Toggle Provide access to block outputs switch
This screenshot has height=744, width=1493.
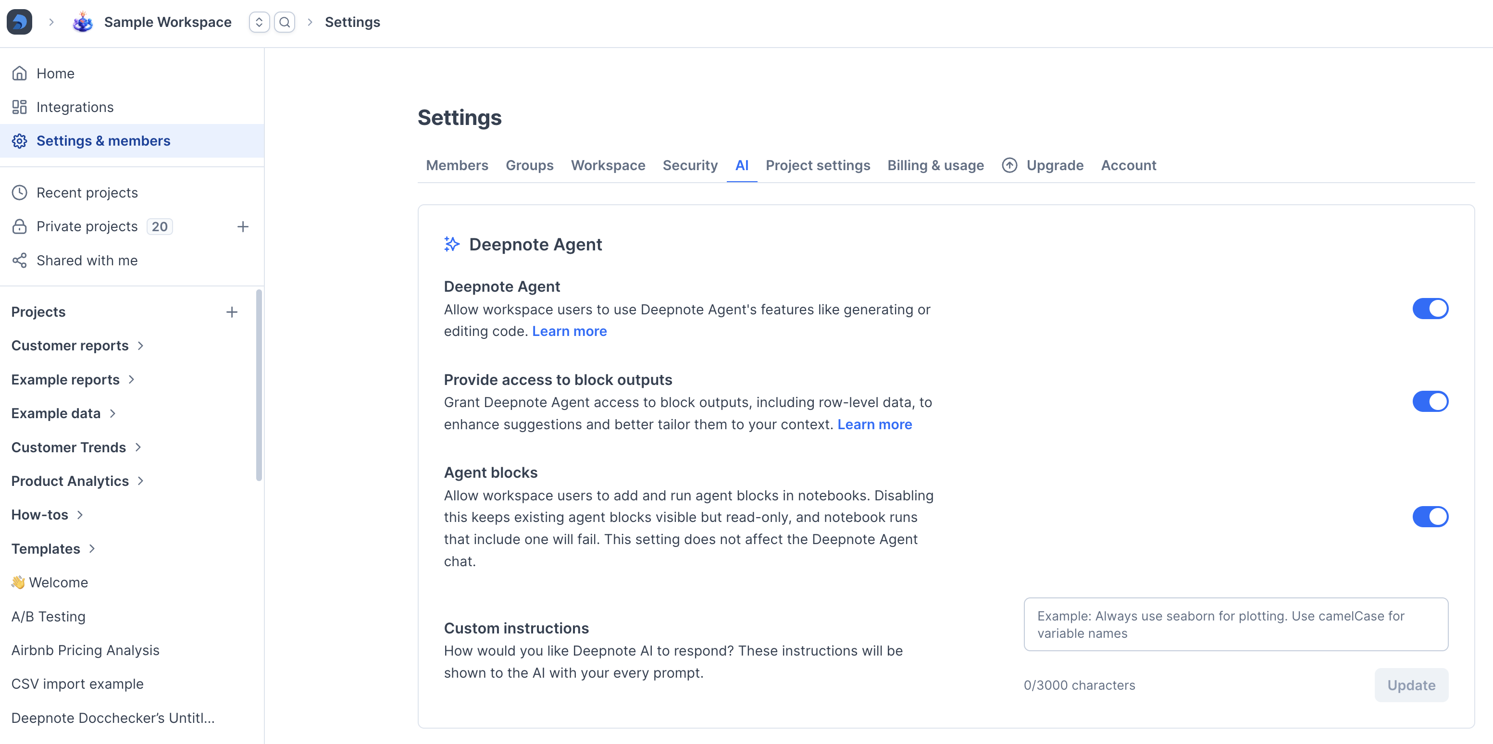1431,401
